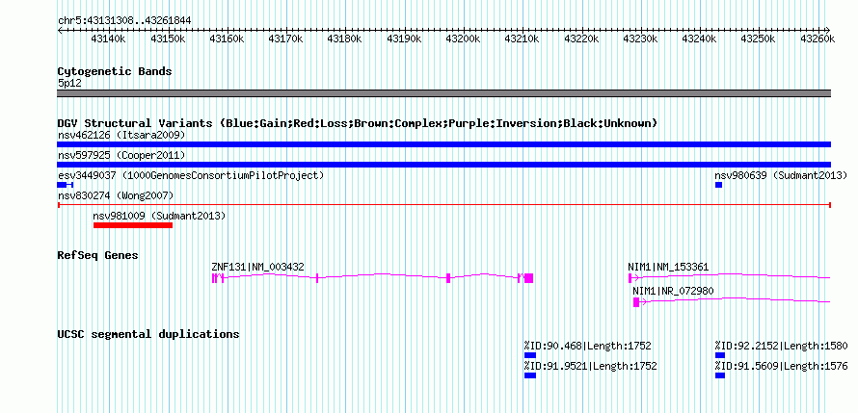Click the 43160k ruler tick label

tap(227, 39)
